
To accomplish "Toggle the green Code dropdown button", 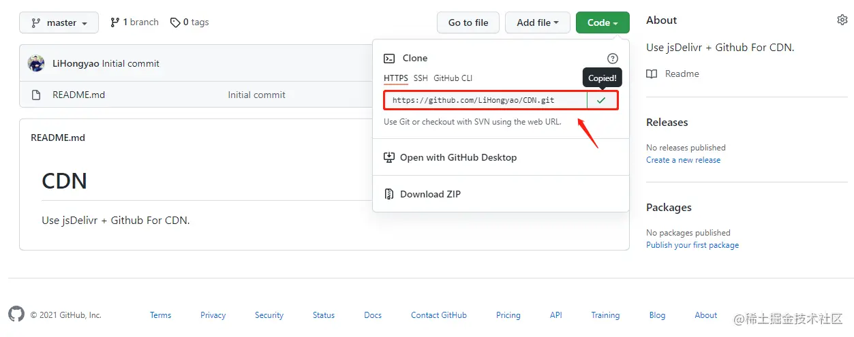I will tap(603, 22).
